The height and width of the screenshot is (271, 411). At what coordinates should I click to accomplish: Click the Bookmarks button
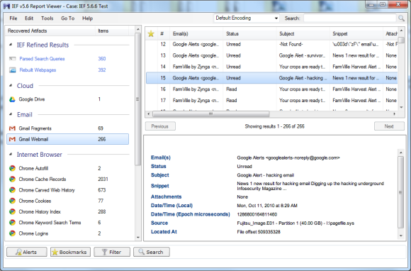pos(70,252)
